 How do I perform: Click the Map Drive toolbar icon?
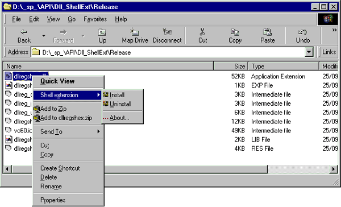point(135,32)
